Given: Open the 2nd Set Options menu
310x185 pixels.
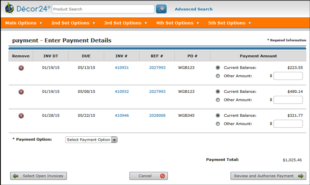Looking at the screenshot, I should tap(73, 23).
